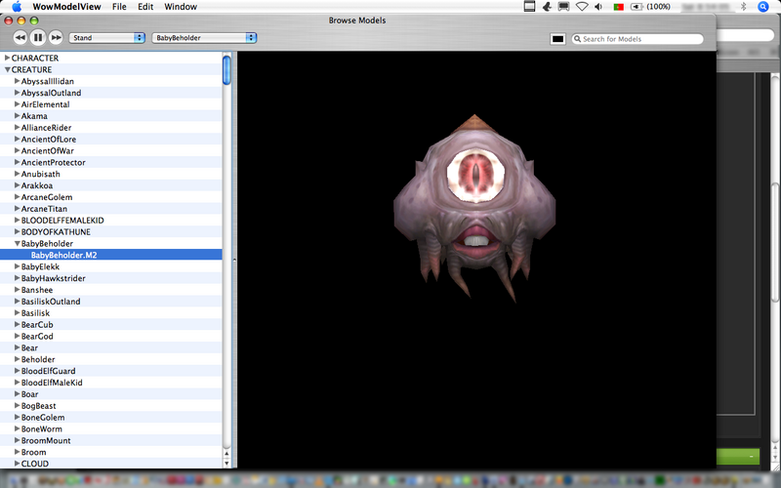Select the AncientOfWar tree row
The width and height of the screenshot is (781, 488).
[x=111, y=150]
